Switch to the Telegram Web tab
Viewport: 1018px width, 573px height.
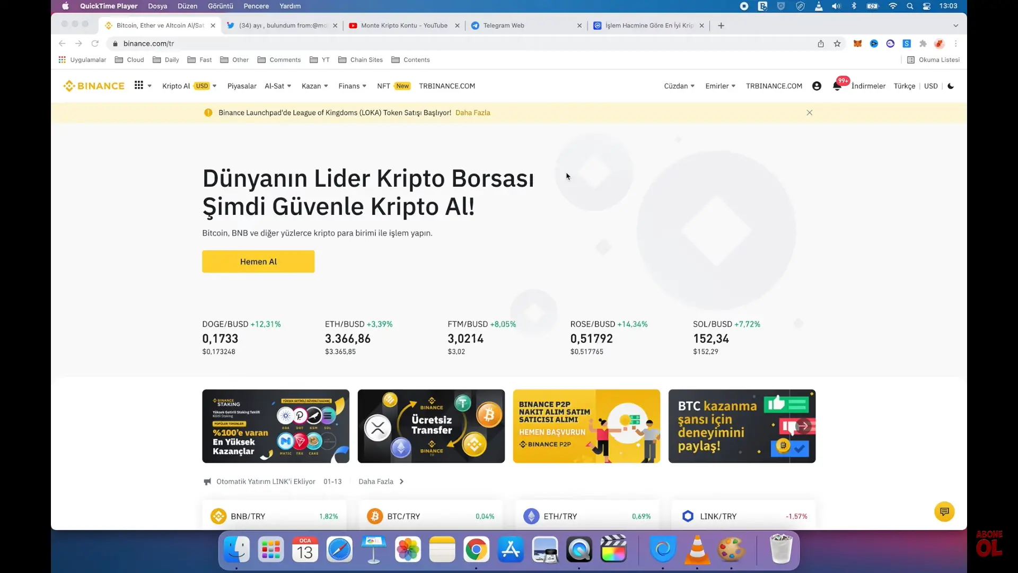coord(525,25)
